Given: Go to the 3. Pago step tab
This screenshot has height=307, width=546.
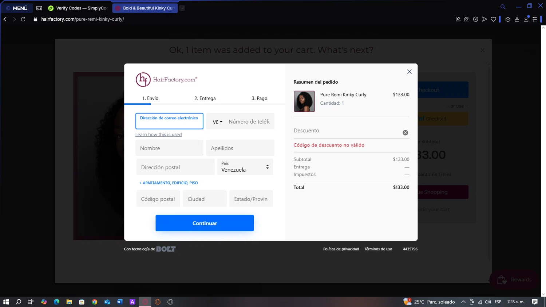Looking at the screenshot, I should (260, 98).
